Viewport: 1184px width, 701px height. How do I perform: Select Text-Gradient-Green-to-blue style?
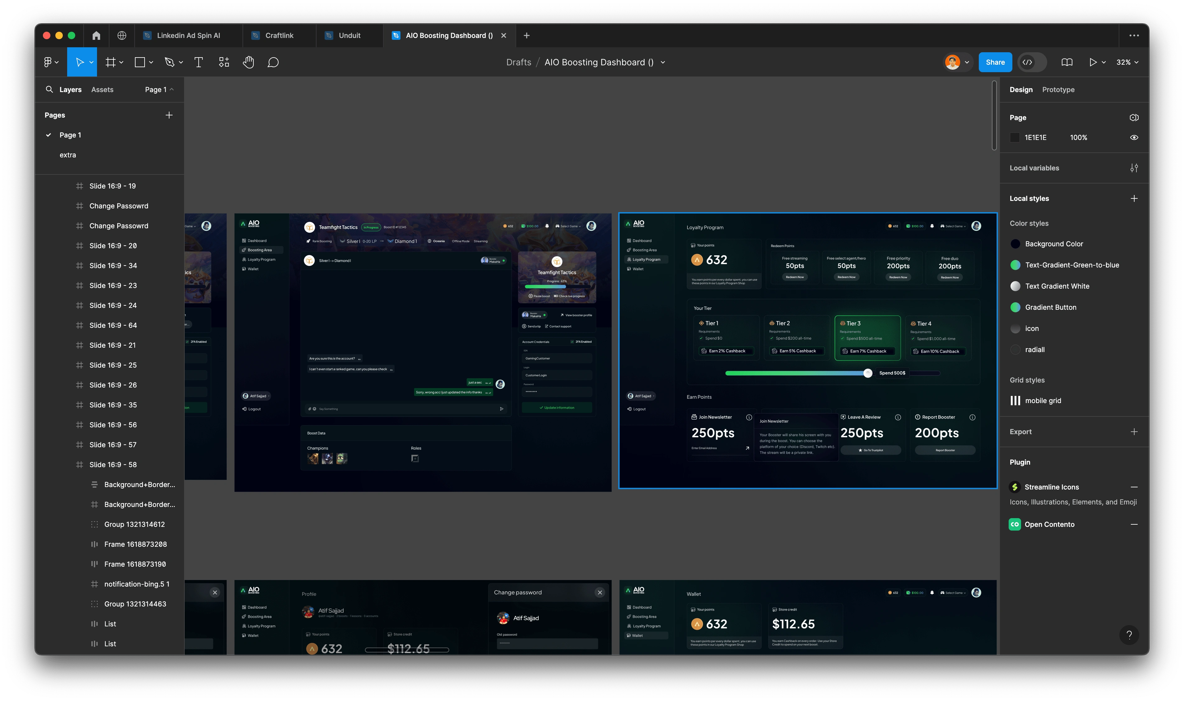(x=1071, y=265)
